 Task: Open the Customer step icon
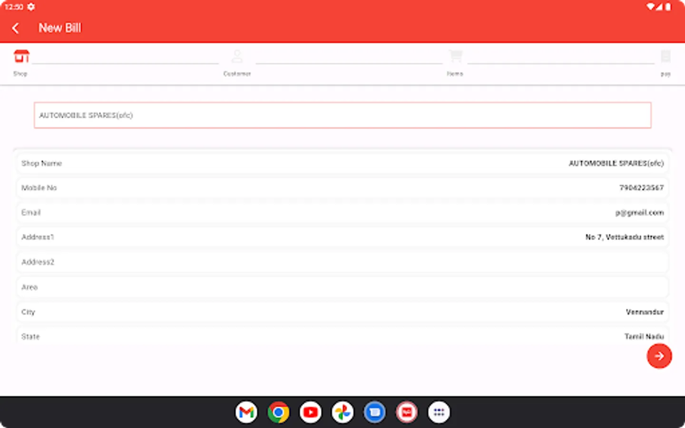(237, 56)
